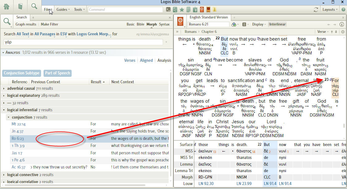Open the Library book icon
347x189 pixels.
[x=20, y=6]
